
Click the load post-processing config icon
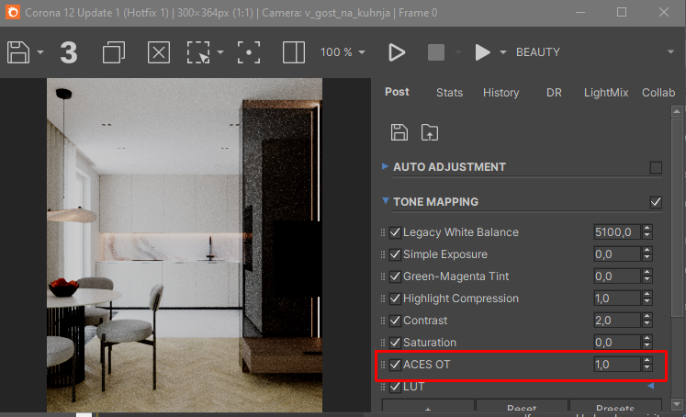[430, 132]
